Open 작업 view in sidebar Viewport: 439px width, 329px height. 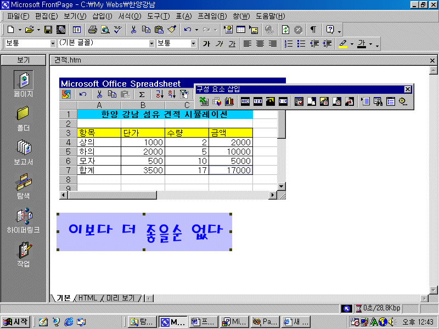(x=24, y=255)
